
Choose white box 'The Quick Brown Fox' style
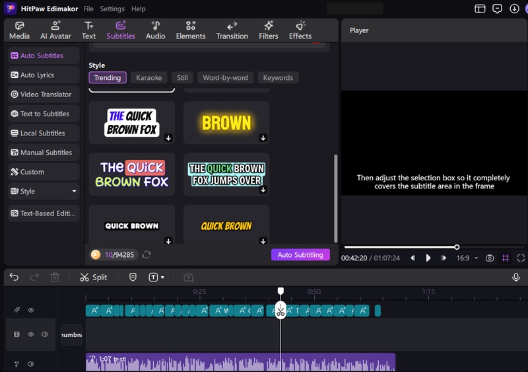(x=131, y=123)
